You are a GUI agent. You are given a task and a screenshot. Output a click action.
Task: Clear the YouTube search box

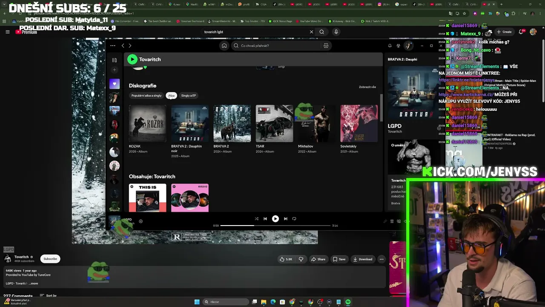coord(311,32)
